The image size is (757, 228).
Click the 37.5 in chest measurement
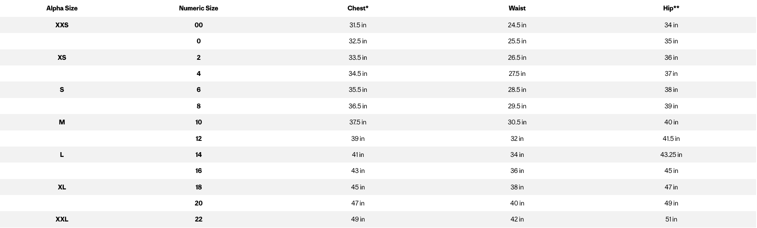point(358,122)
